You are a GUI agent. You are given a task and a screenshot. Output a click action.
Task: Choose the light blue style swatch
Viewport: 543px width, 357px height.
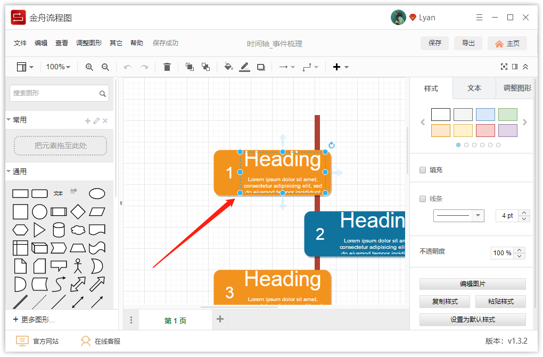[485, 115]
